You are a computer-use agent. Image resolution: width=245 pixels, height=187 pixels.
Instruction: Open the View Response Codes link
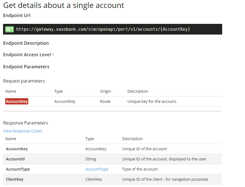pos(23,131)
